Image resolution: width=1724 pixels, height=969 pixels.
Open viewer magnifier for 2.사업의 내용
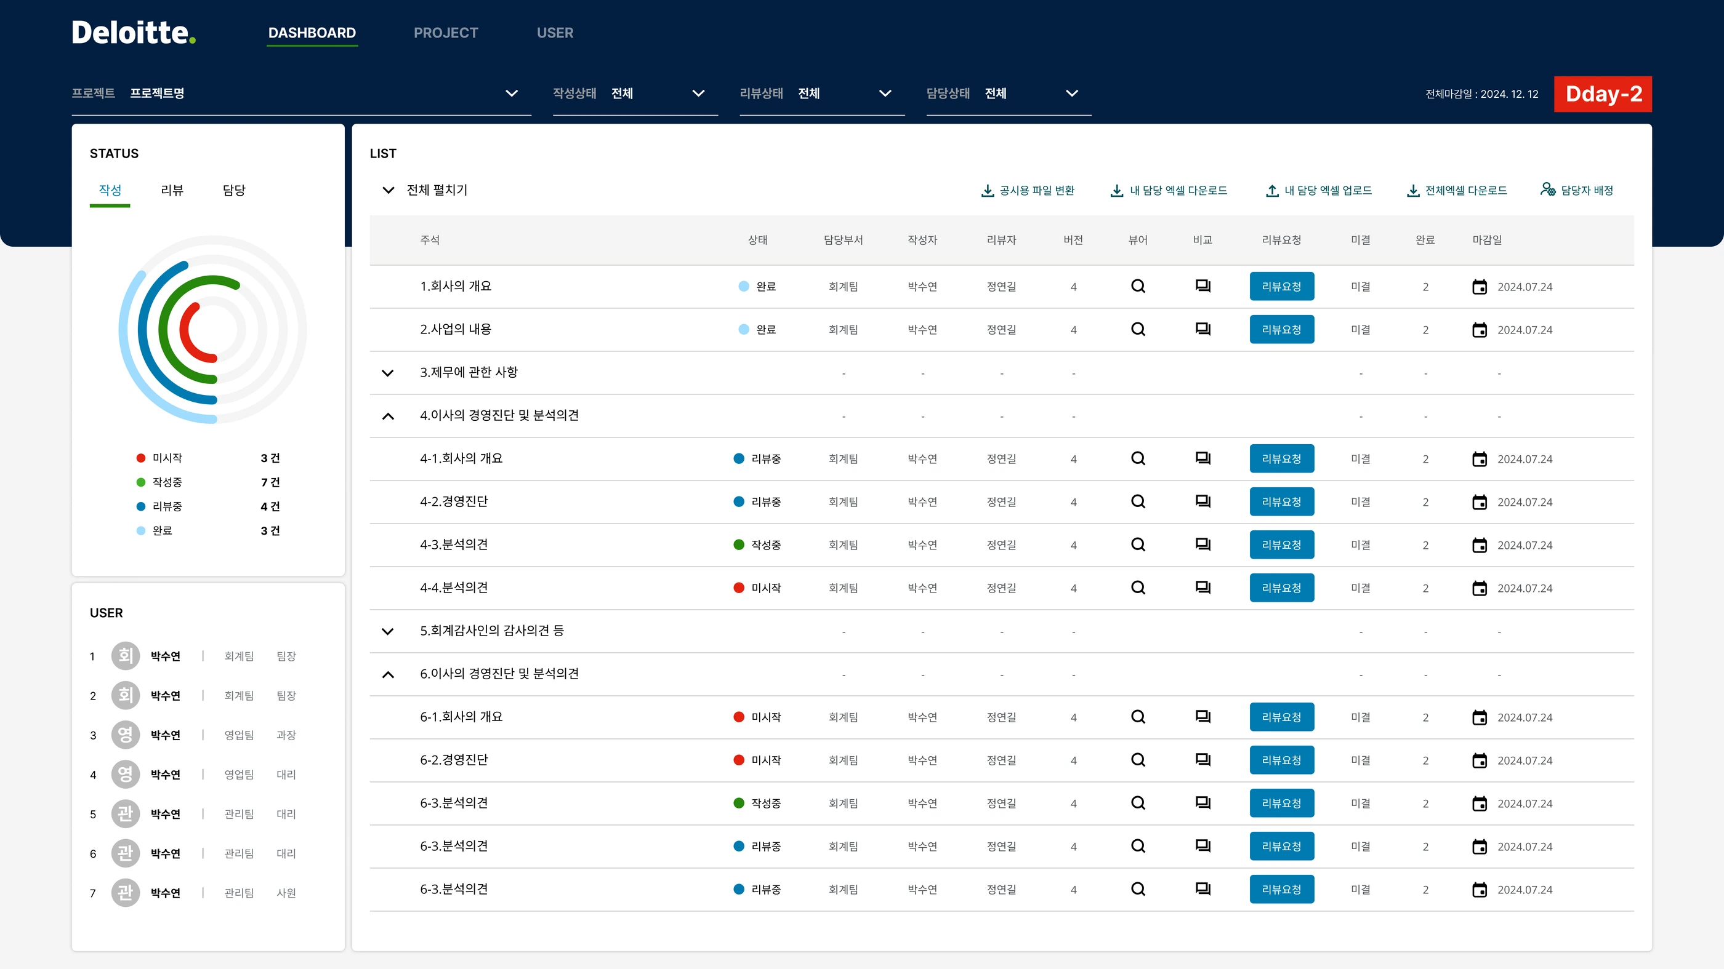[1138, 329]
